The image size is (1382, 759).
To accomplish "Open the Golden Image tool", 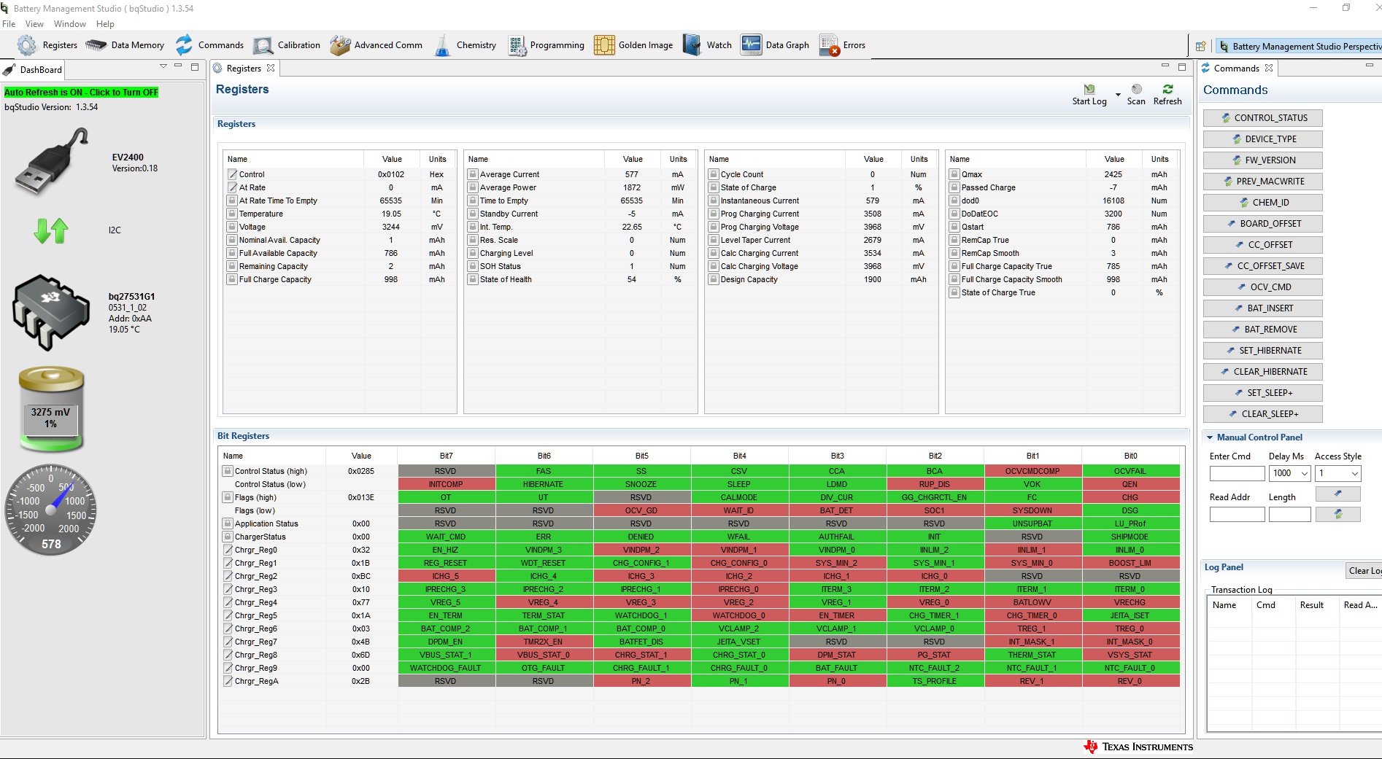I will tap(633, 45).
